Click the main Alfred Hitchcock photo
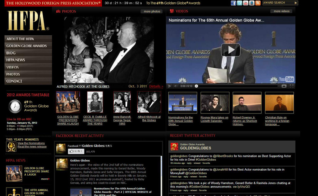This screenshot has height=196, width=318. (109, 50)
